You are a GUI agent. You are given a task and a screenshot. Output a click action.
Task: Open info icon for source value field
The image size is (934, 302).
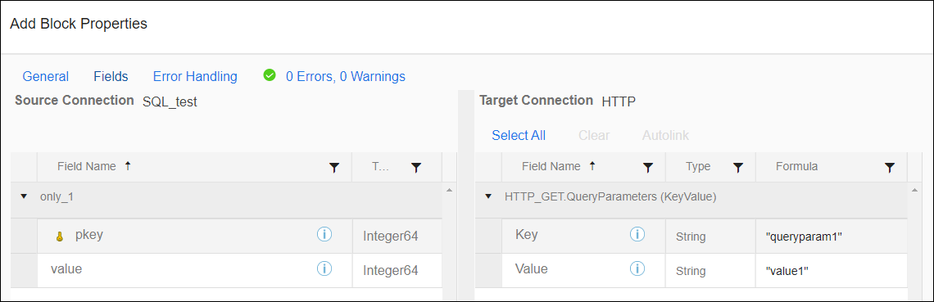324,269
